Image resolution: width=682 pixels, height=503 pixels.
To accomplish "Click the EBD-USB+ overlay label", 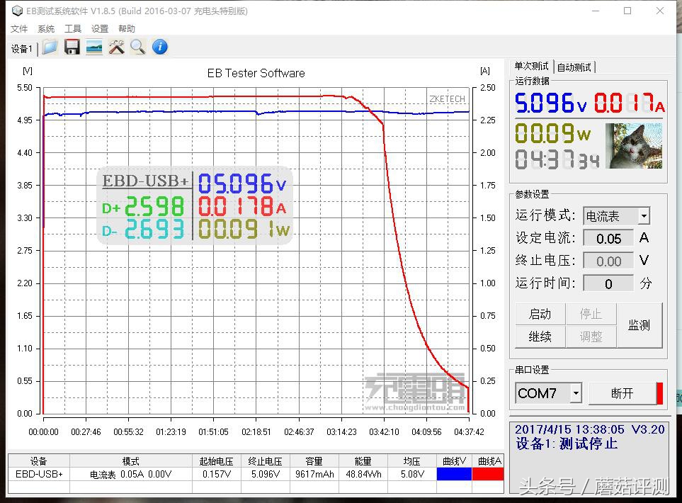I will pyautogui.click(x=146, y=181).
